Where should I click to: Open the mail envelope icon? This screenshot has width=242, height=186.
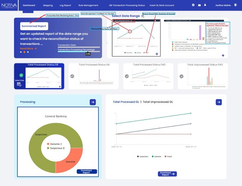200,5
